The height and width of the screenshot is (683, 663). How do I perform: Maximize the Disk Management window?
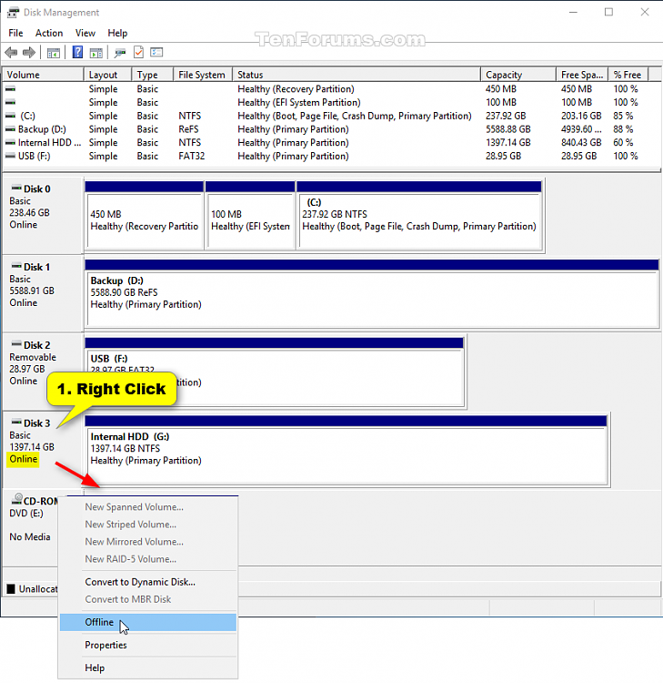click(x=608, y=12)
